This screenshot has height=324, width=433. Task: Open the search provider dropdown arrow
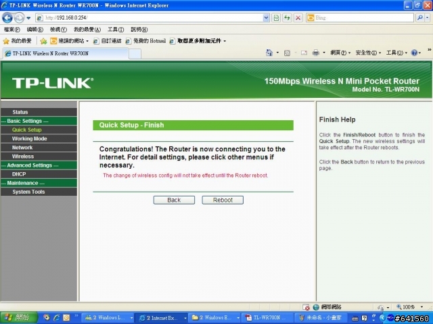pyautogui.click(x=428, y=18)
